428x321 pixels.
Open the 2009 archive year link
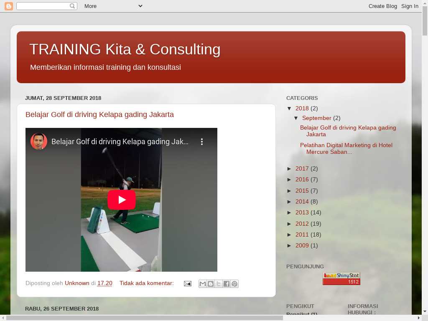(x=302, y=246)
